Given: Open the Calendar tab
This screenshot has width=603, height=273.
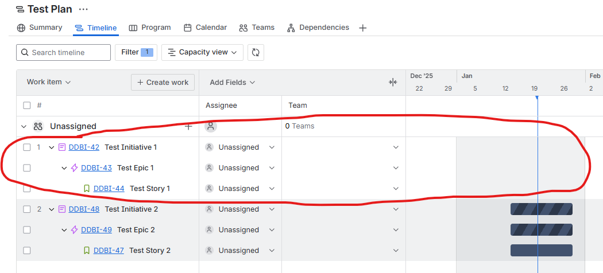Looking at the screenshot, I should (206, 28).
